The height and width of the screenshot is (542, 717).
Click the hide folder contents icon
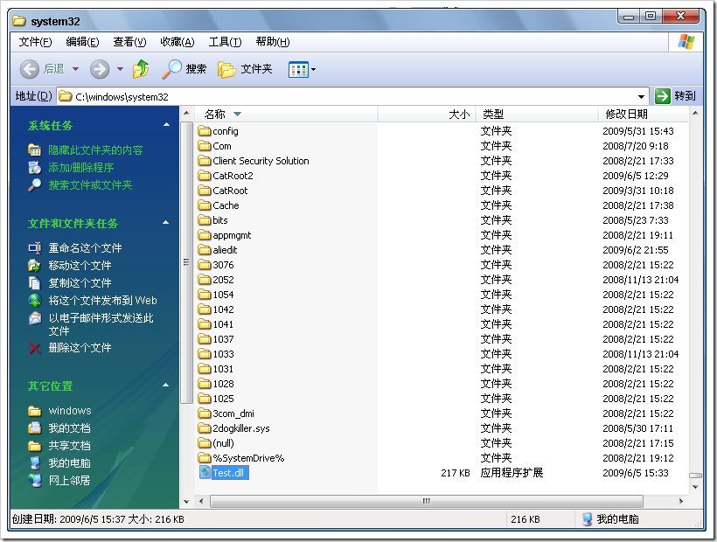coord(35,149)
